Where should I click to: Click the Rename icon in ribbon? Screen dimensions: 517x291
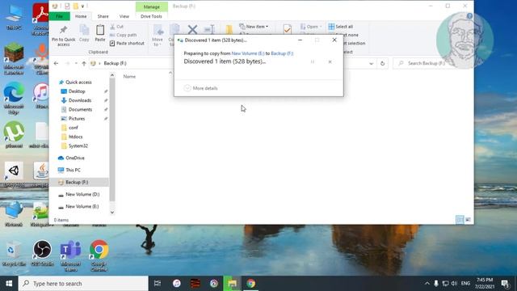209,30
